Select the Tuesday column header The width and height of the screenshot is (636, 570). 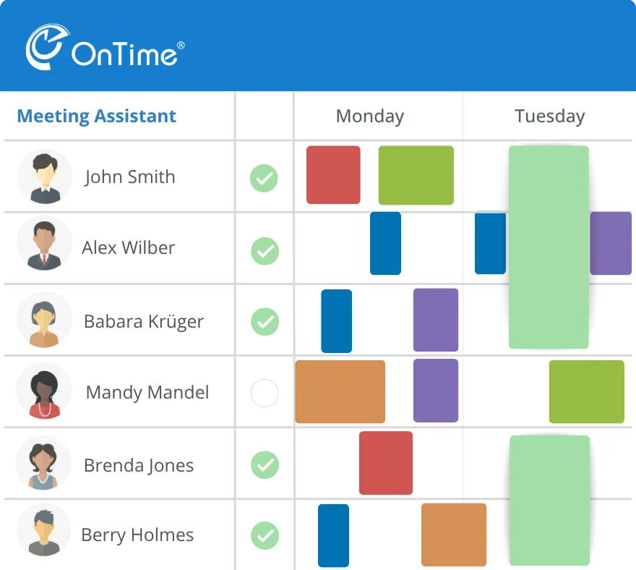coord(549,116)
